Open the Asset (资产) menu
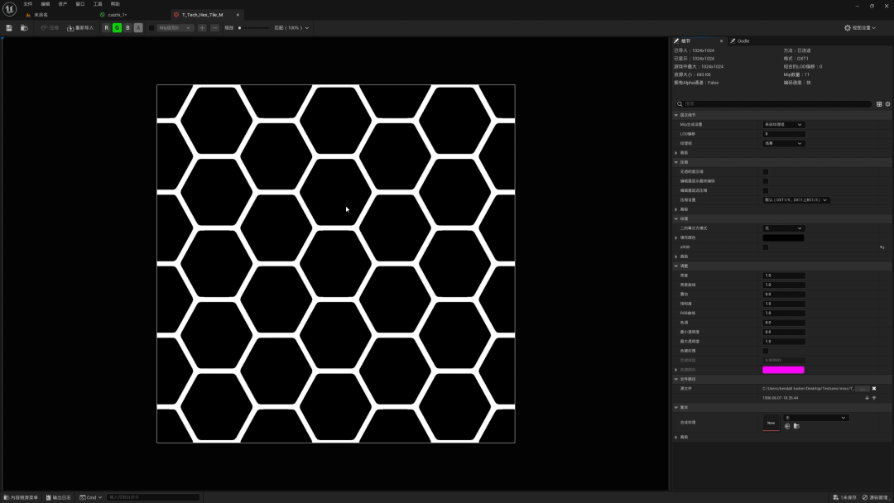894x503 pixels. (x=63, y=4)
